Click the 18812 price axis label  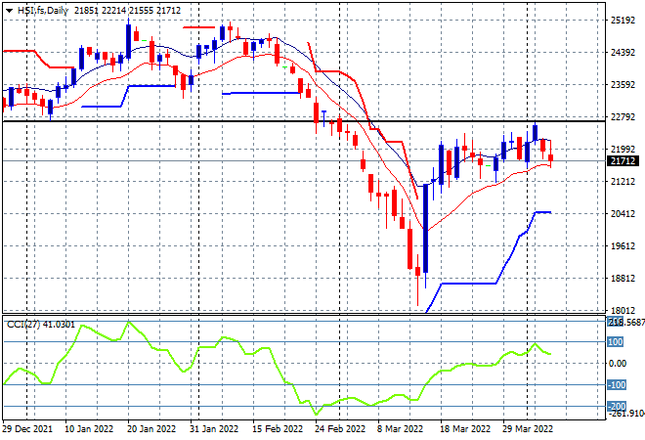(623, 279)
